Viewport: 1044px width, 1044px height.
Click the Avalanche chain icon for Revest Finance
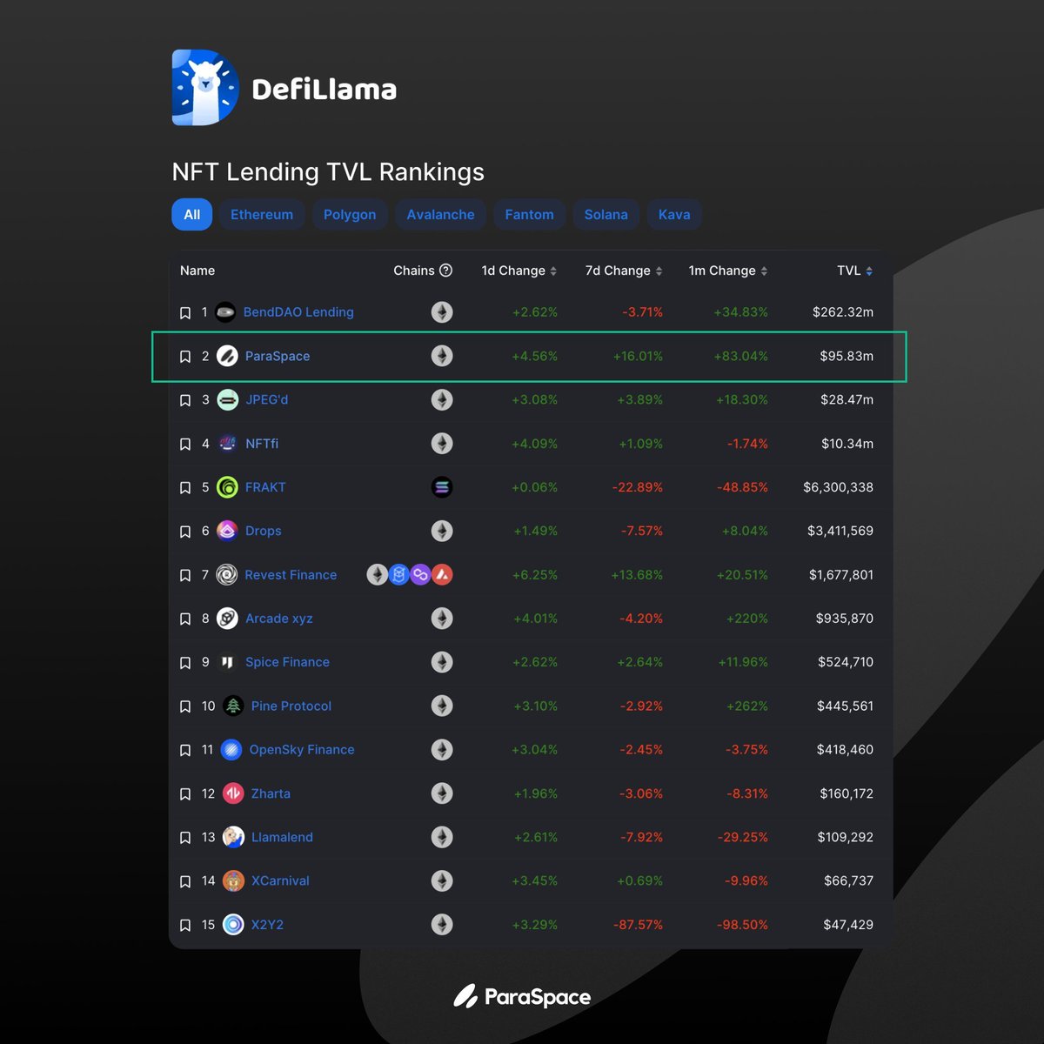pyautogui.click(x=442, y=575)
